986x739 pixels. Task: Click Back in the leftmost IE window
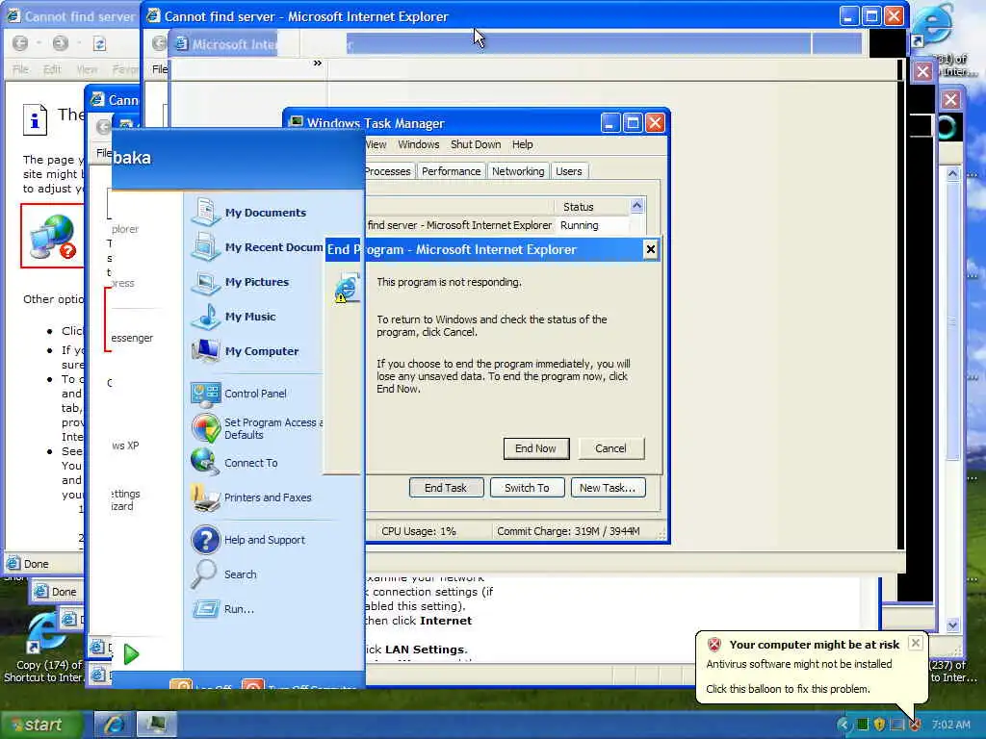click(20, 43)
